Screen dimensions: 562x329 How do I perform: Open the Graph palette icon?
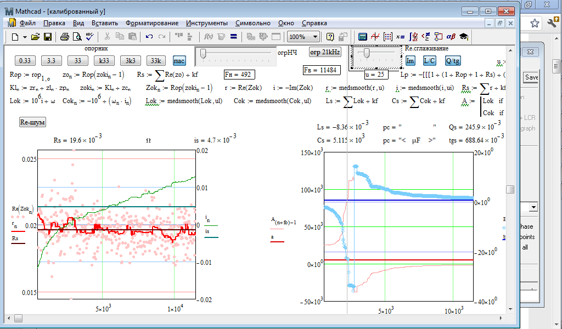375,37
